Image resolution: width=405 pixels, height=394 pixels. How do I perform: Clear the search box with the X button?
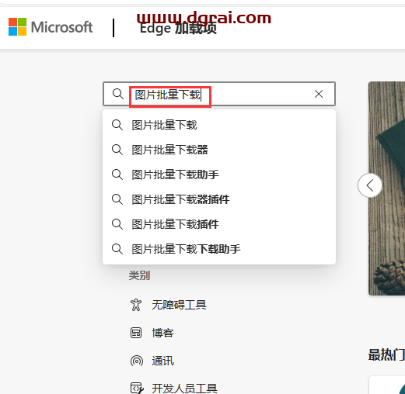point(319,94)
